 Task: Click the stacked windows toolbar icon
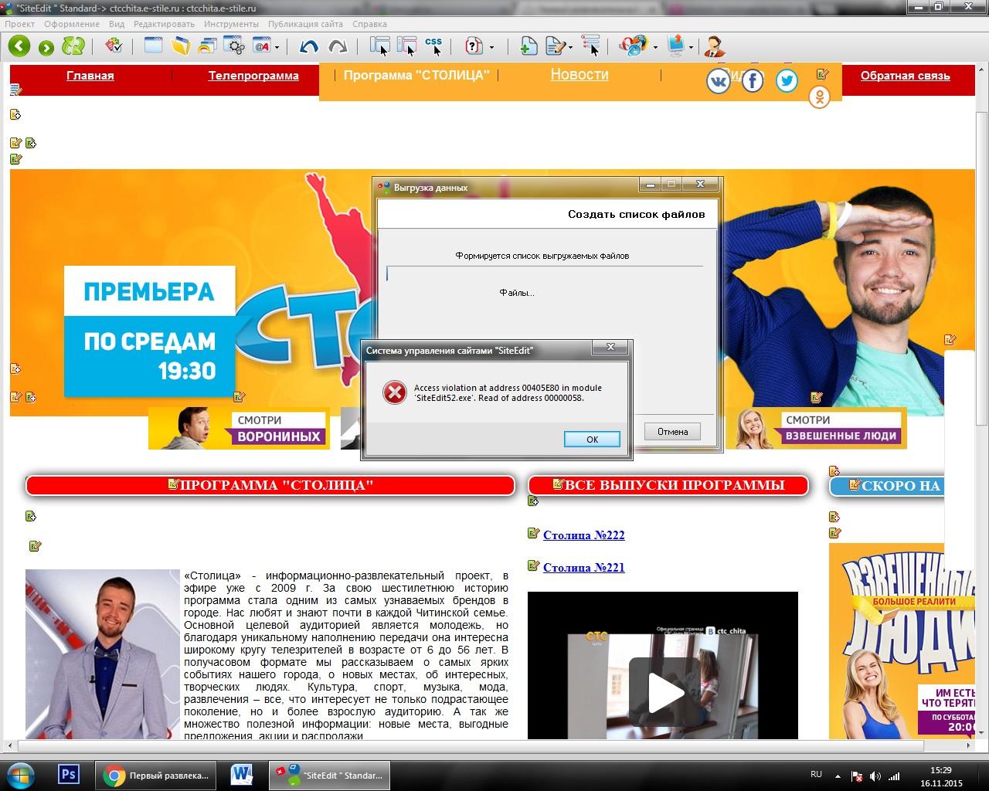pyautogui.click(x=207, y=46)
